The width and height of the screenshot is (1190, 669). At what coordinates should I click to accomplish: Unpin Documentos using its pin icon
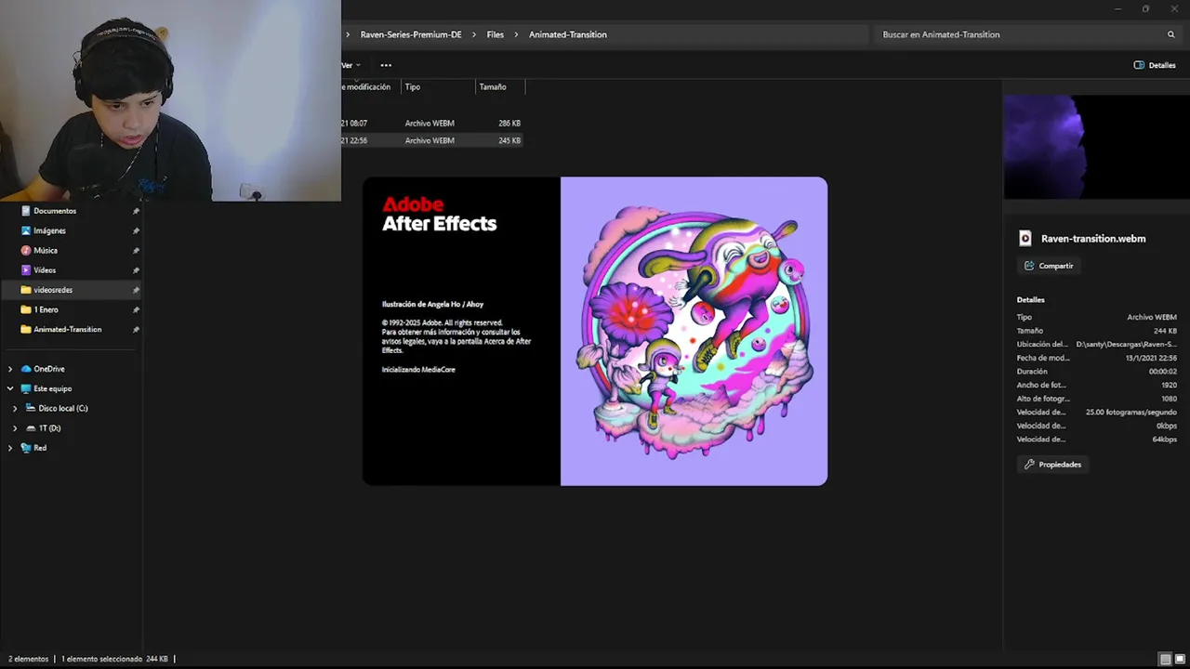click(x=136, y=211)
